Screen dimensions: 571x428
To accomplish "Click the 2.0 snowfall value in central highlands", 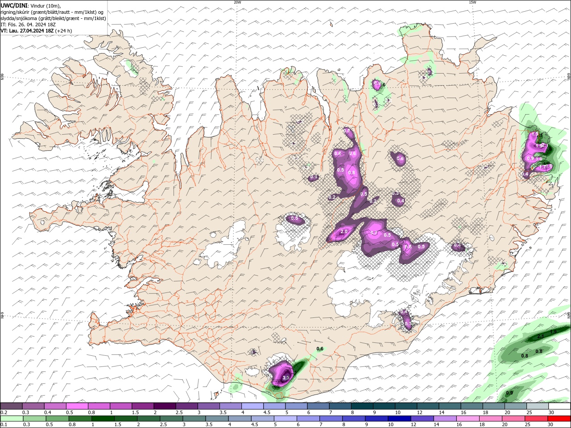I will (344, 232).
